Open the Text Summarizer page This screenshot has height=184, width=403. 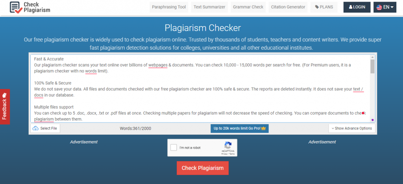[209, 7]
